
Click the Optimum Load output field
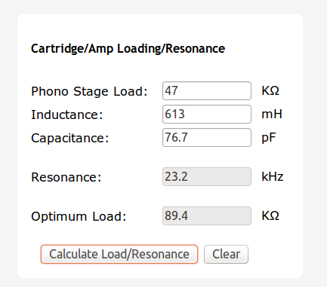point(207,215)
